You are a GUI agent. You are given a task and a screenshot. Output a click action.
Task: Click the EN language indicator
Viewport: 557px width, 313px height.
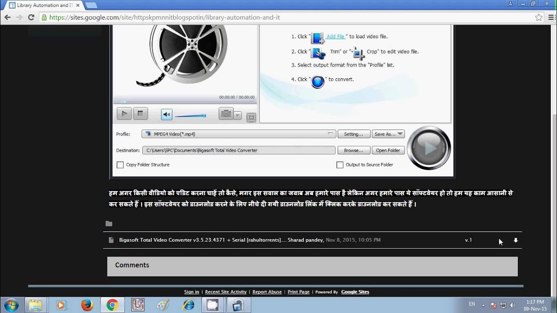tap(472, 304)
